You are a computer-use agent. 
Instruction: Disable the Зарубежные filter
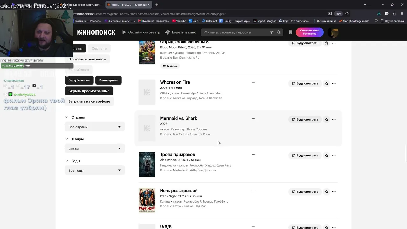(79, 80)
